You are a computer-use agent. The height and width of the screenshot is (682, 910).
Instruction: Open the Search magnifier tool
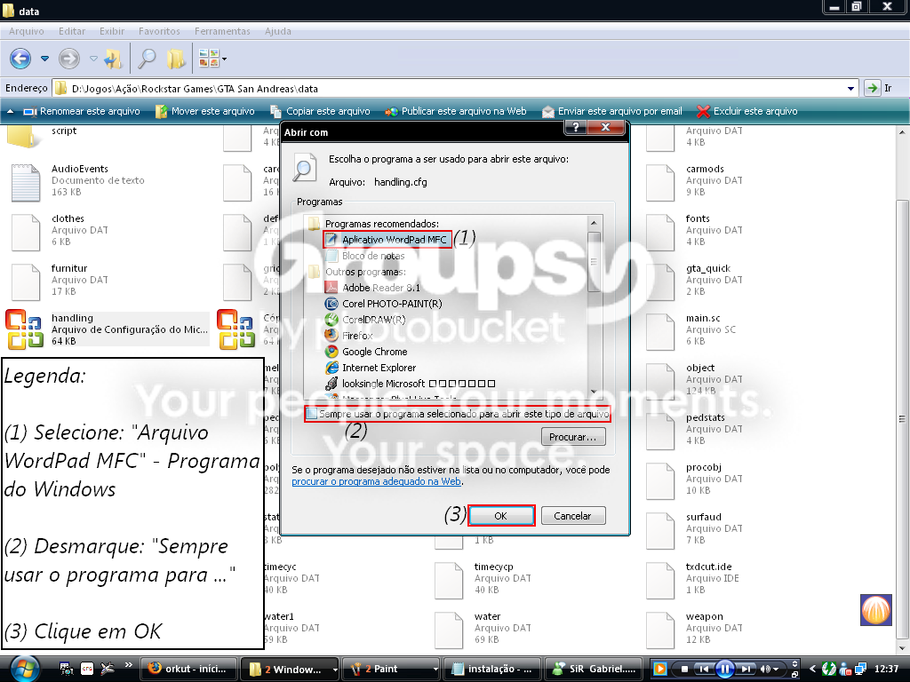pyautogui.click(x=147, y=59)
